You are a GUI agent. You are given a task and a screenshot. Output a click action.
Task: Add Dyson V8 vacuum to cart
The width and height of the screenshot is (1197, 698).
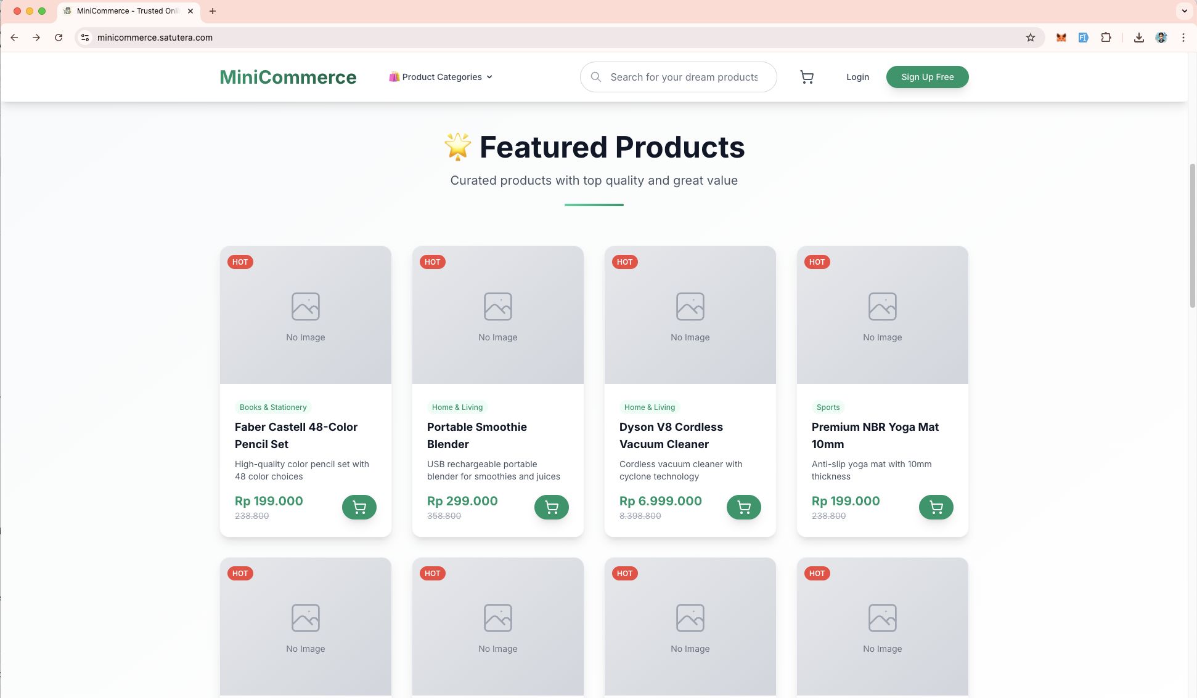(x=744, y=507)
